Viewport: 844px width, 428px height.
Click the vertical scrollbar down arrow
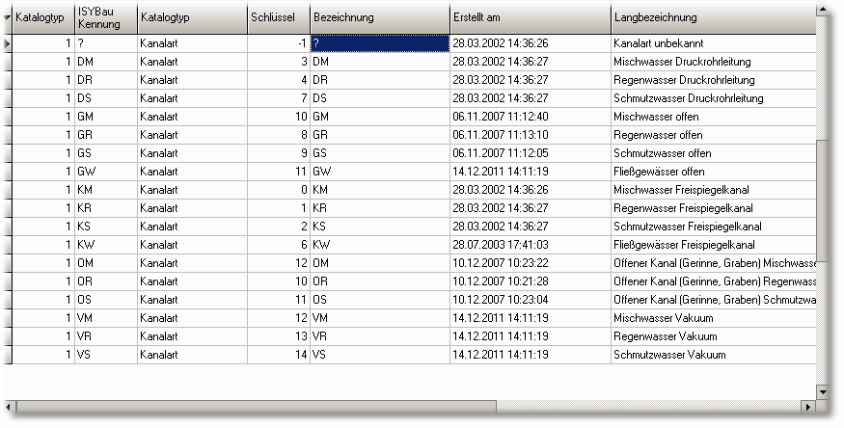tap(822, 391)
